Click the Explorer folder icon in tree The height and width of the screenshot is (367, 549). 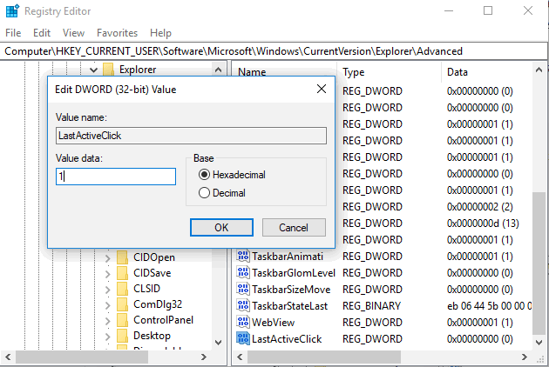[109, 70]
